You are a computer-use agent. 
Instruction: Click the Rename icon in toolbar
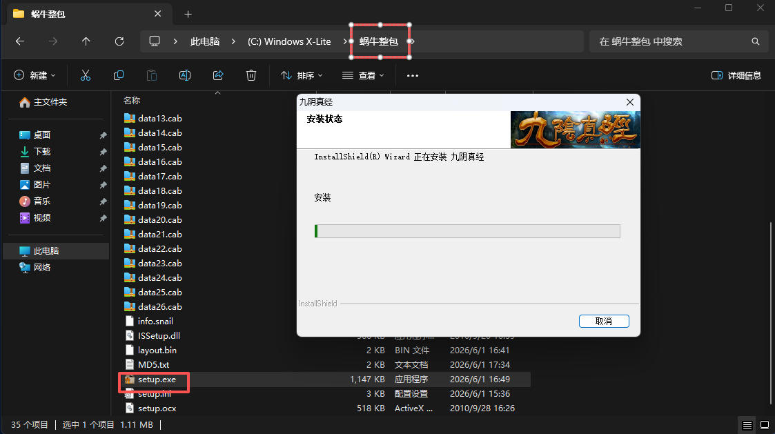185,75
